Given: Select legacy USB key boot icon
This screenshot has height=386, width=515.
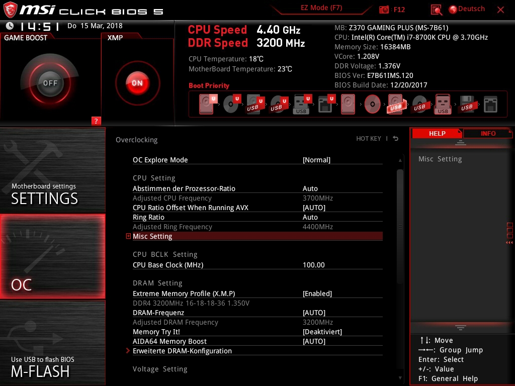Looking at the screenshot, I should (443, 104).
